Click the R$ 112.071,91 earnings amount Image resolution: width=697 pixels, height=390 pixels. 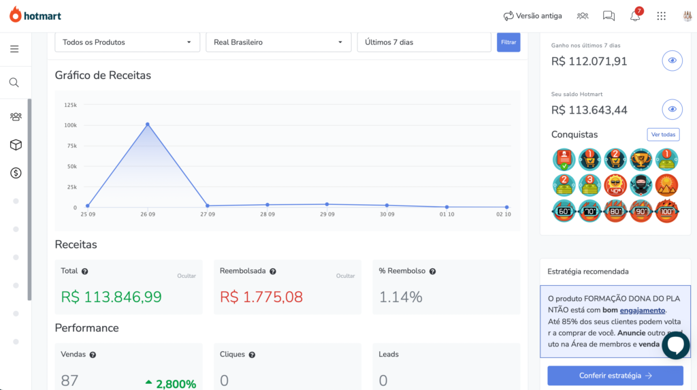[x=589, y=61]
